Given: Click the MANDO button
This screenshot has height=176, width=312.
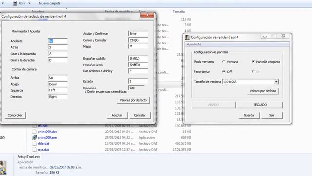Looking at the screenshot, I should pos(214,105).
